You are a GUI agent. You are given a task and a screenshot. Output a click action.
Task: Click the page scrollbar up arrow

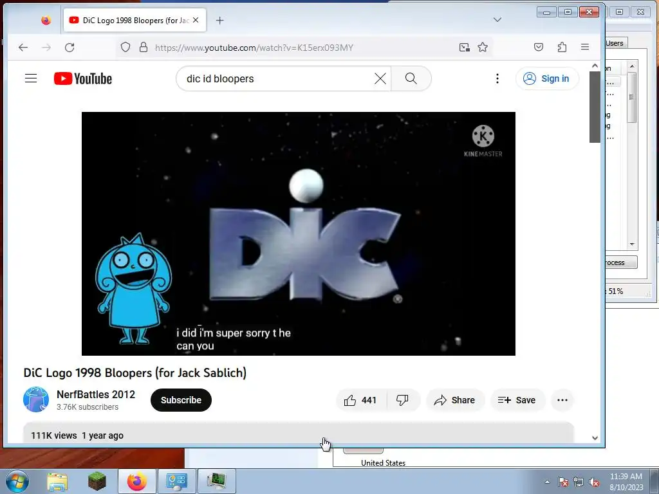pos(595,66)
